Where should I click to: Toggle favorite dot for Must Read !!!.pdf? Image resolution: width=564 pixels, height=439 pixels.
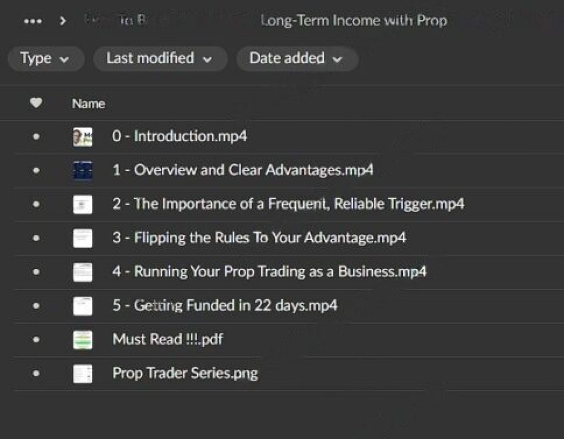click(36, 339)
